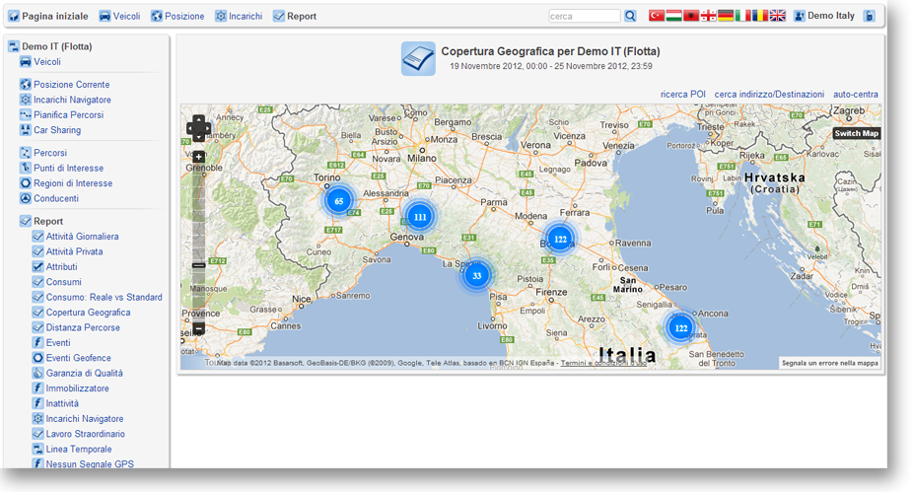Zoom in with the map plus button

(198, 157)
